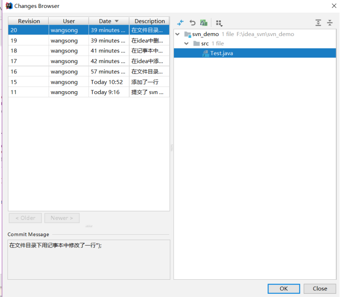
Task: Select Test.java in changes tree
Action: [x=255, y=53]
